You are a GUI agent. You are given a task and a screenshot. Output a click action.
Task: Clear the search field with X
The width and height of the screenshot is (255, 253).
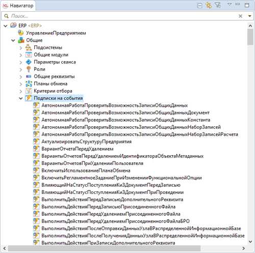[x=240, y=16]
